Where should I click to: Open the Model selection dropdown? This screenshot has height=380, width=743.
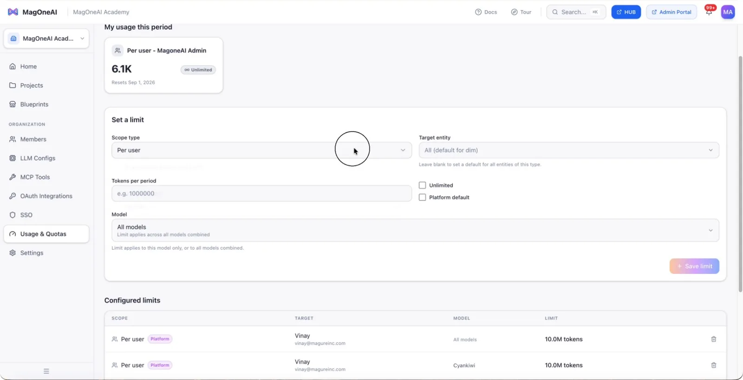point(415,230)
